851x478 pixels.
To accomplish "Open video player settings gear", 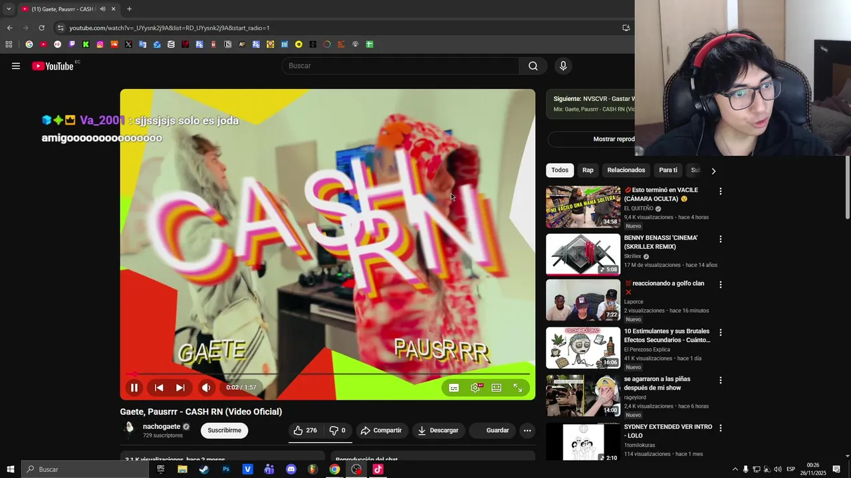I will [x=475, y=388].
